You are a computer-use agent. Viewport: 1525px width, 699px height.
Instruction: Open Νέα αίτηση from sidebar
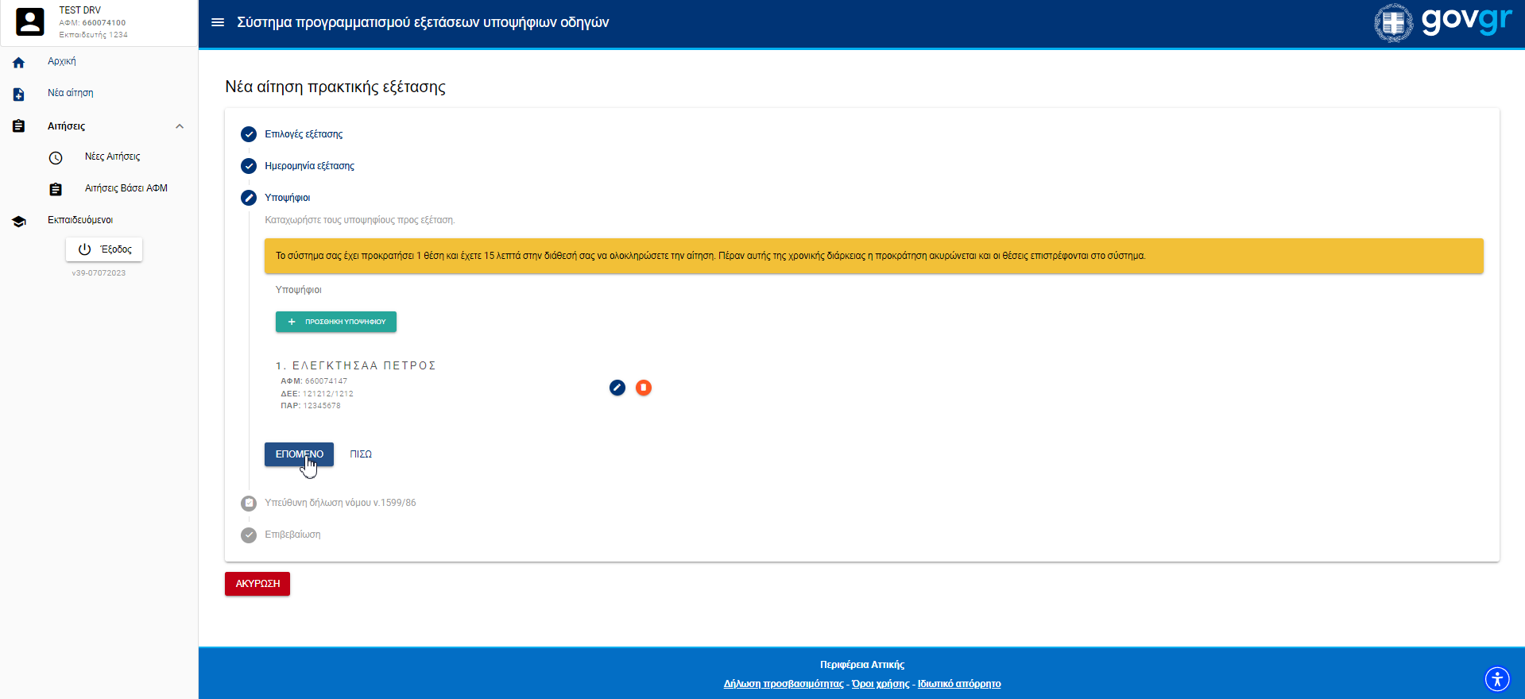coord(70,93)
